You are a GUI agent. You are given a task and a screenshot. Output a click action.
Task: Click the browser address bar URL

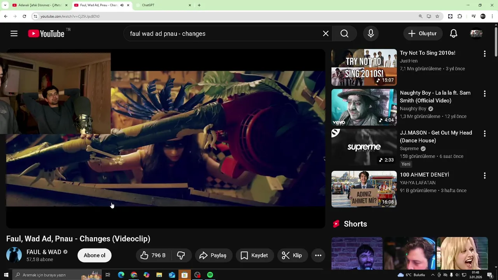[x=70, y=16]
